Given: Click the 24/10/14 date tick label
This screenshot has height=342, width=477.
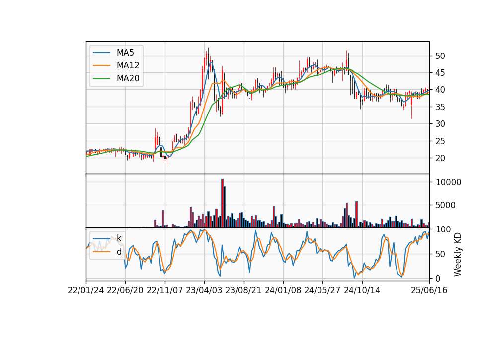Looking at the screenshot, I should tap(362, 290).
